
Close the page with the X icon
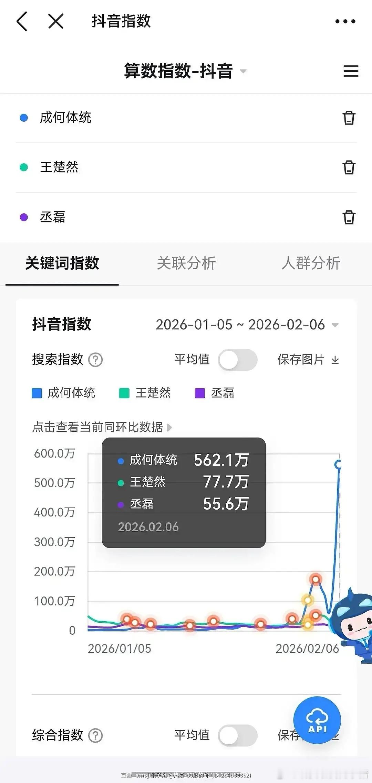56,21
